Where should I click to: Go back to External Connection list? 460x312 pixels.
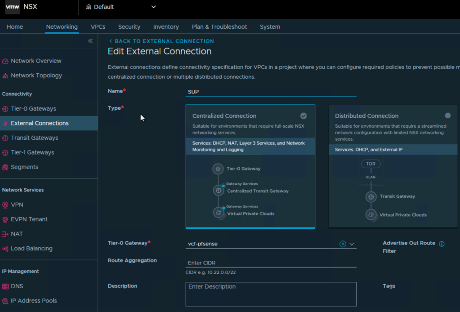pos(161,41)
